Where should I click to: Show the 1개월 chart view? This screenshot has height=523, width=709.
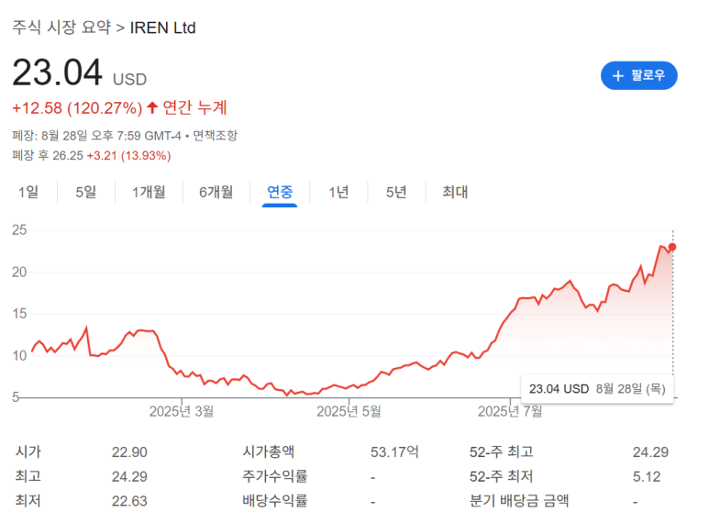(x=149, y=192)
